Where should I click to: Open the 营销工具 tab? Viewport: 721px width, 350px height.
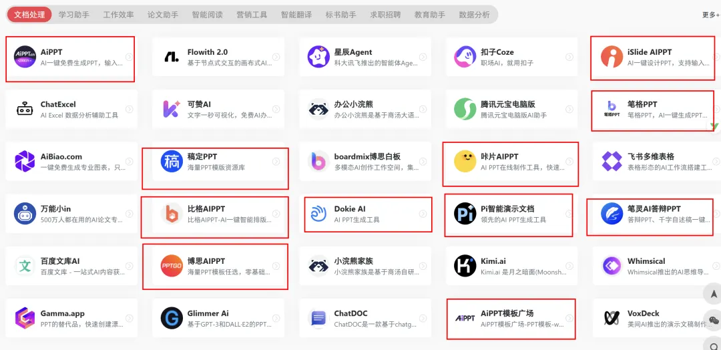(252, 15)
